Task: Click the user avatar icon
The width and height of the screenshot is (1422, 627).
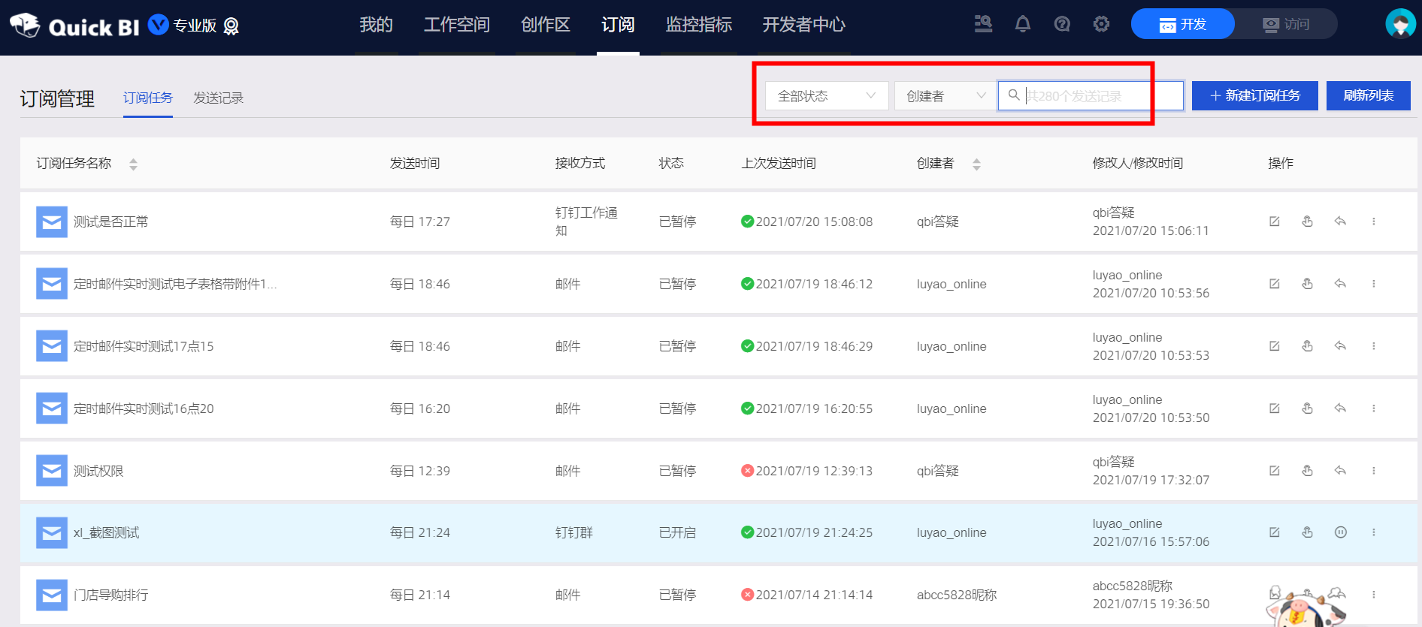Action: 1399,25
